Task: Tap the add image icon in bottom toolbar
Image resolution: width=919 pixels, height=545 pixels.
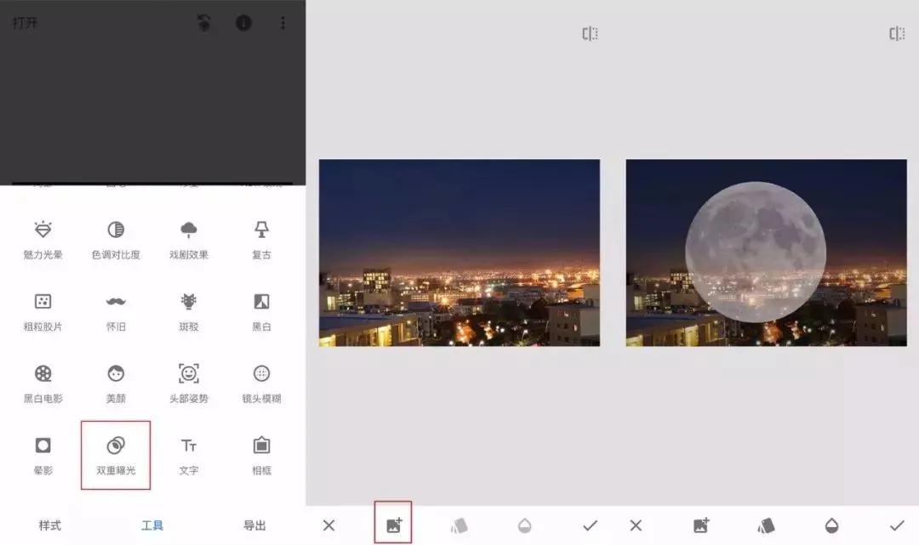Action: 392,525
